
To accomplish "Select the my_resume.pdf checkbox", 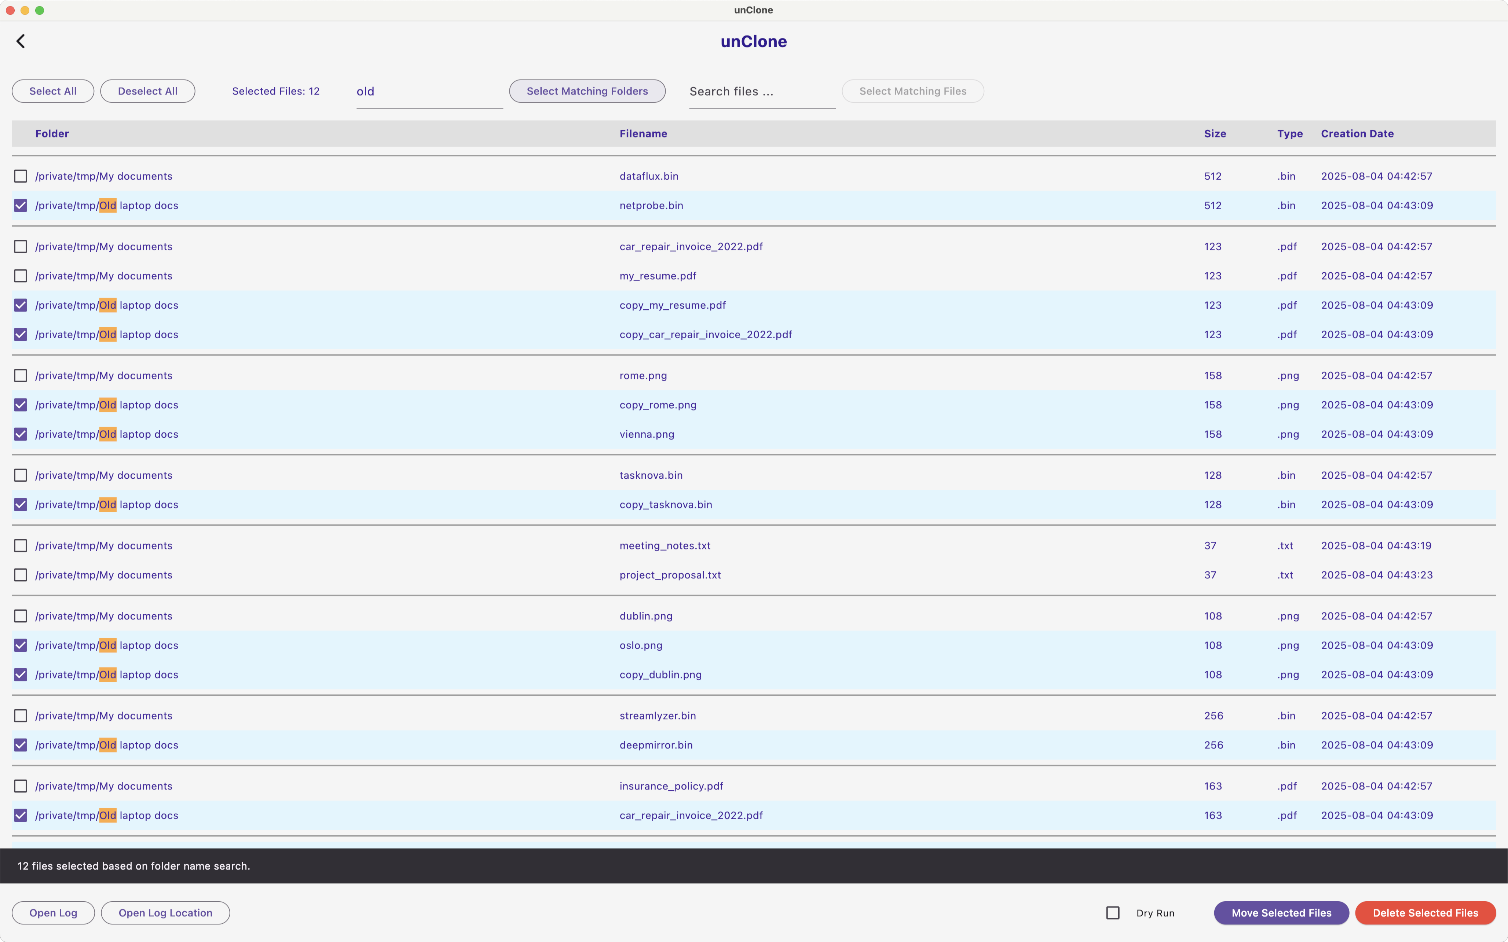I will [x=21, y=276].
